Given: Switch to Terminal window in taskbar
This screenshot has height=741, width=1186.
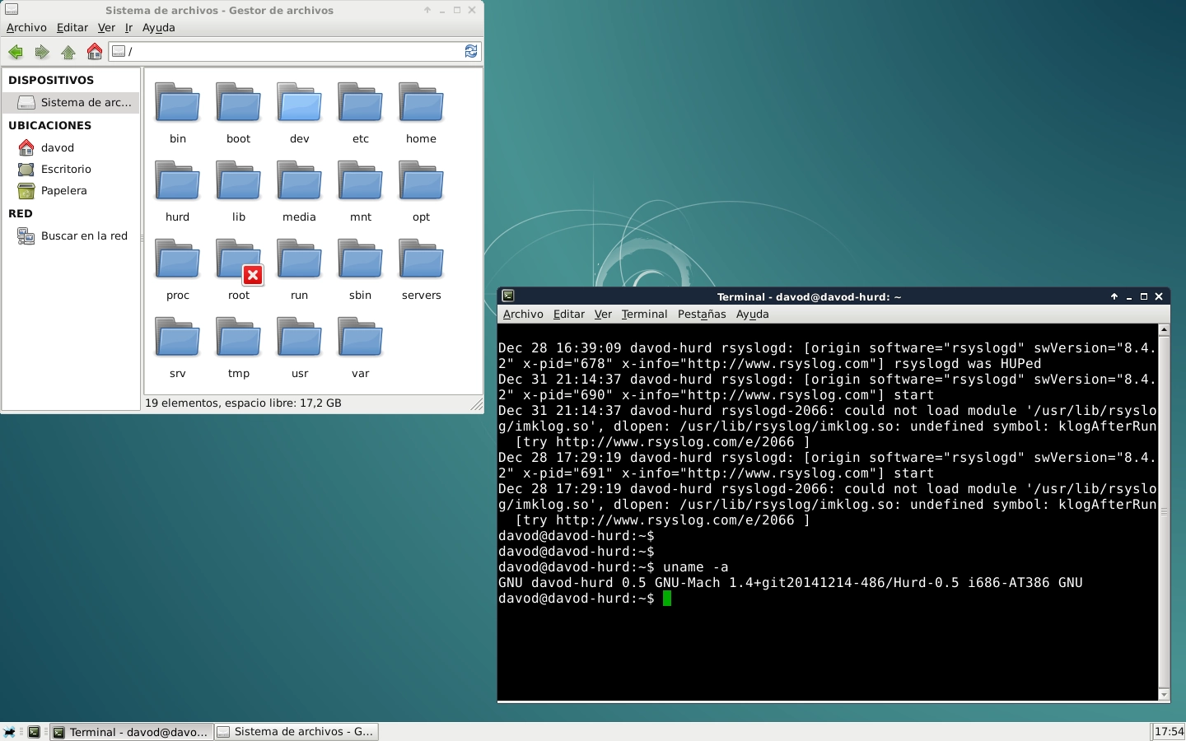Looking at the screenshot, I should (131, 732).
